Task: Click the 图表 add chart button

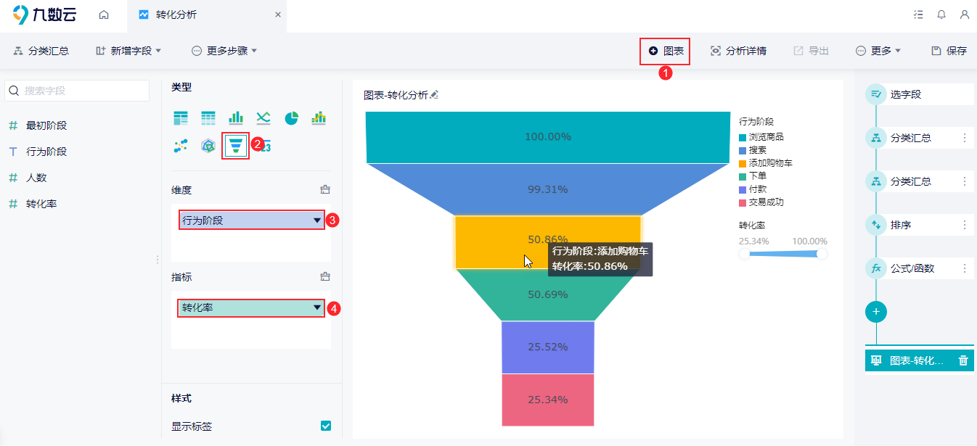Action: click(666, 51)
